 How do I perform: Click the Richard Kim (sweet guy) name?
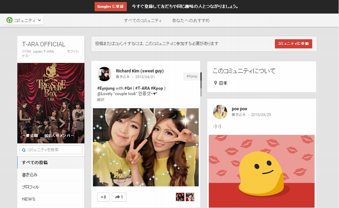pos(140,71)
